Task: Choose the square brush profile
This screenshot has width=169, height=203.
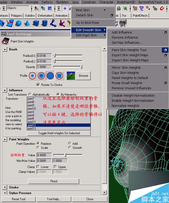Action: [59, 76]
